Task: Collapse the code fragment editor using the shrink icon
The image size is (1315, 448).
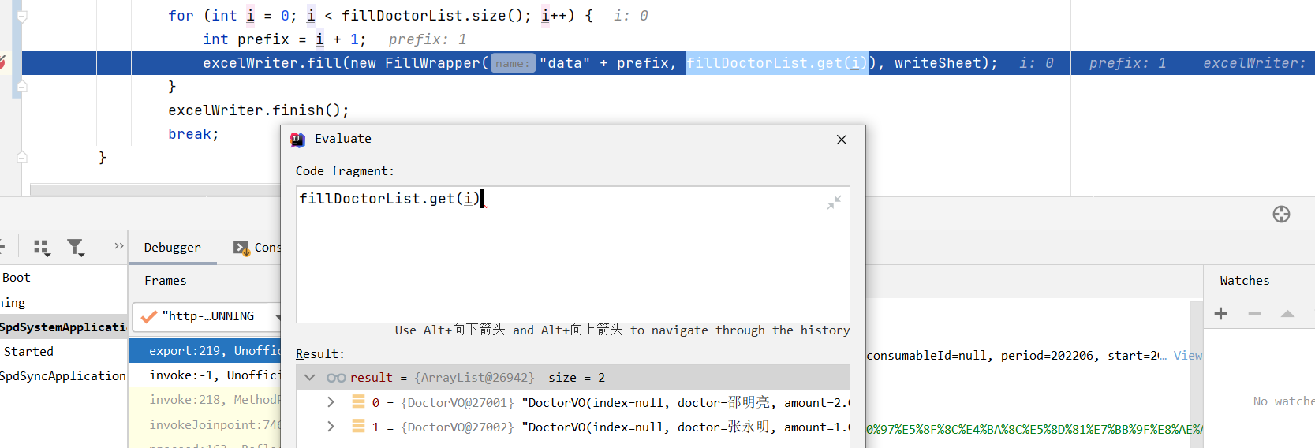Action: click(834, 203)
